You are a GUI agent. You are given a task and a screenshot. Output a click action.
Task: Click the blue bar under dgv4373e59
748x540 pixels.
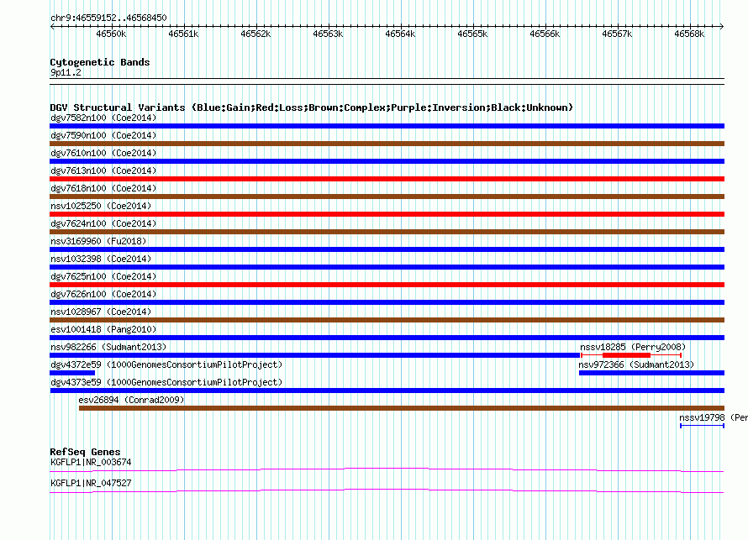[x=387, y=391]
